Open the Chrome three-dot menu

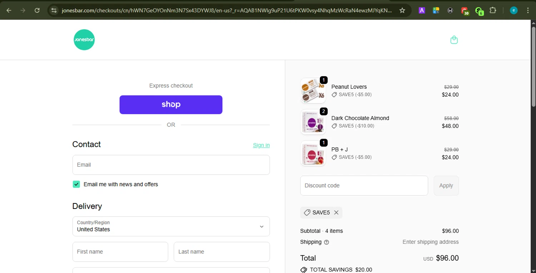click(x=528, y=10)
